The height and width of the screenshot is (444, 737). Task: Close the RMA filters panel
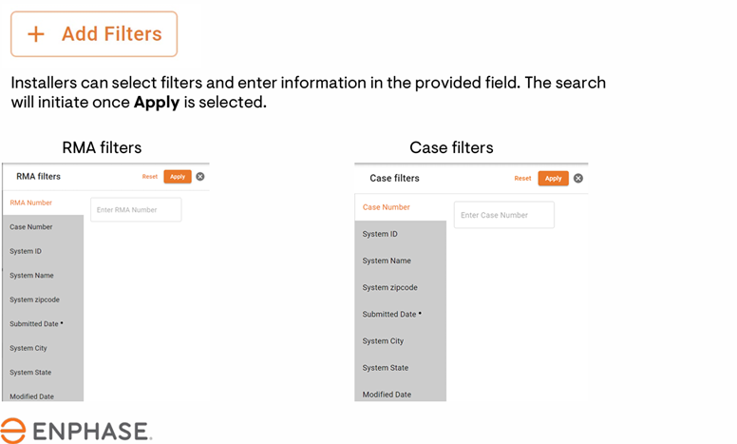click(200, 177)
